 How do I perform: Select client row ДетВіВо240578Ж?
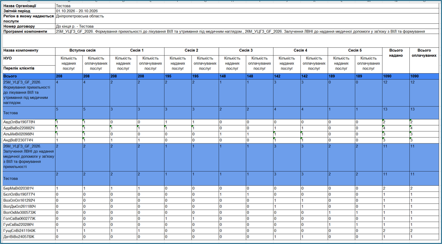[29, 236]
